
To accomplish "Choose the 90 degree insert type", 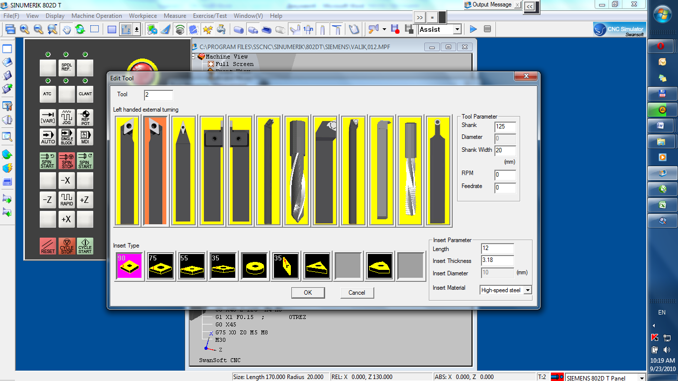I will pyautogui.click(x=129, y=266).
